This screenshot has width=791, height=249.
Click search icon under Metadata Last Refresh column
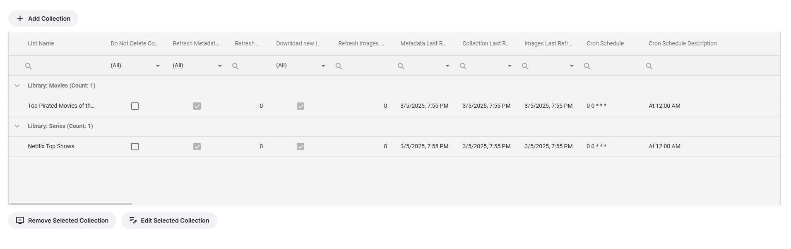(401, 66)
